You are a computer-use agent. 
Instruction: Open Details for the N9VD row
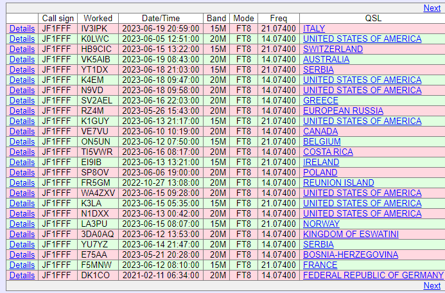coord(22,91)
